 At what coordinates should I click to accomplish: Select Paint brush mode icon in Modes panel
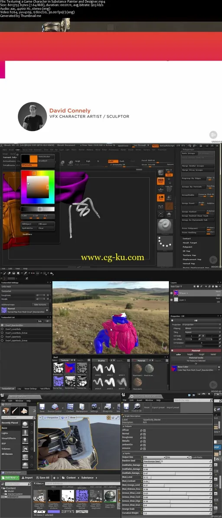click(15, 411)
